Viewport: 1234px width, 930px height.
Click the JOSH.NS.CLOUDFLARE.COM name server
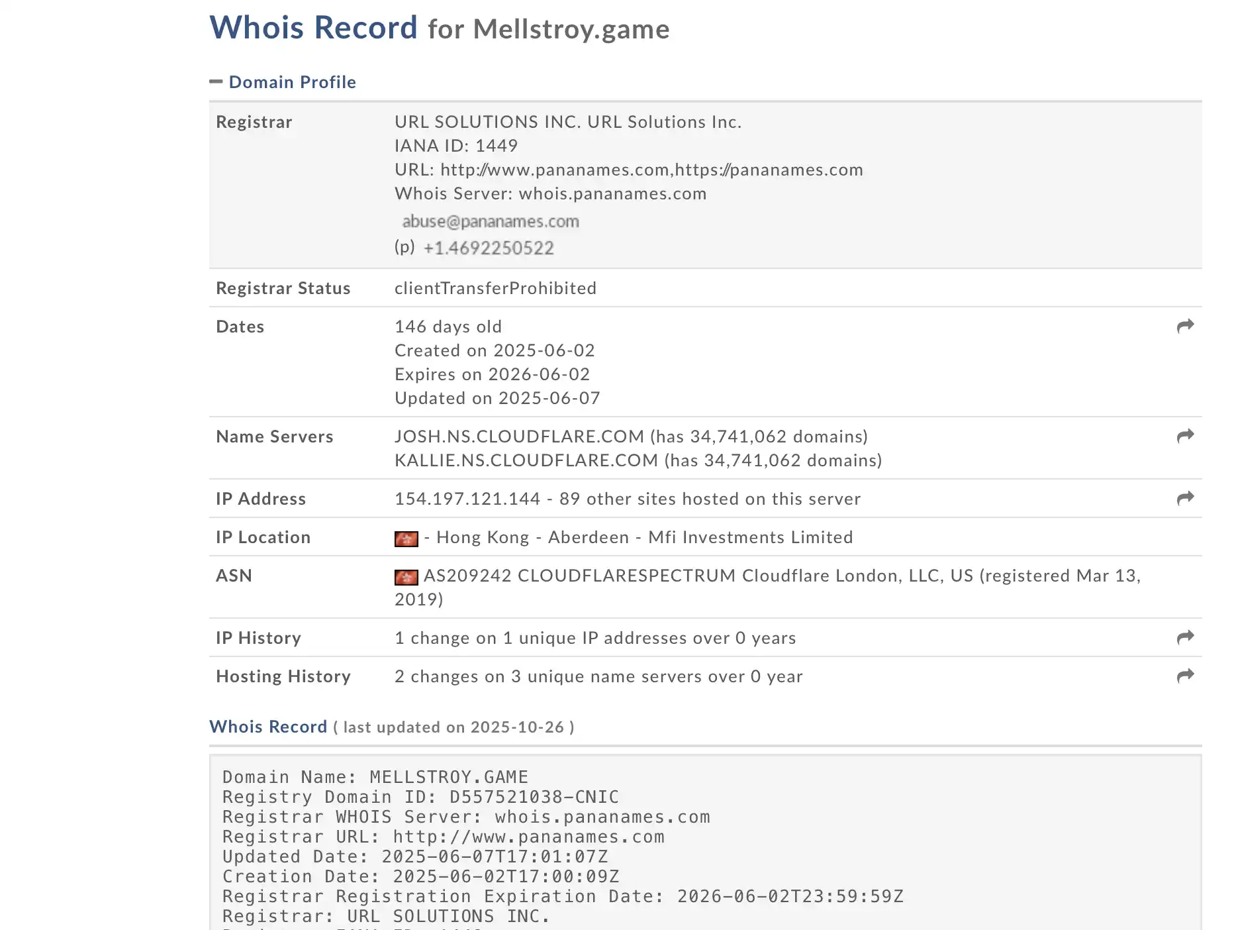tap(519, 437)
